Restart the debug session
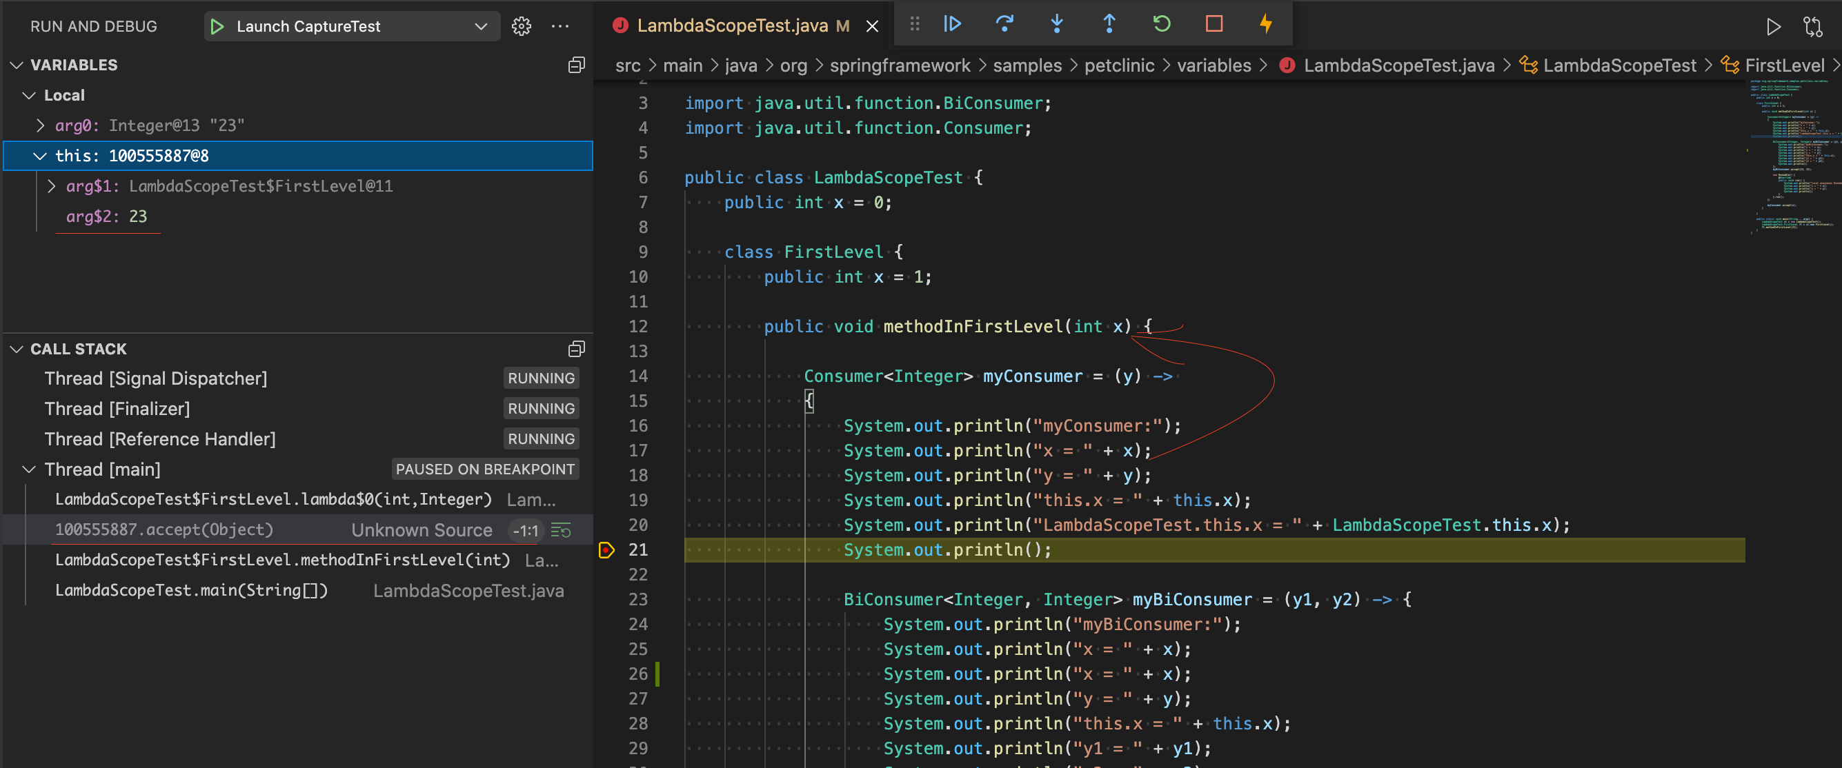 pos(1161,24)
